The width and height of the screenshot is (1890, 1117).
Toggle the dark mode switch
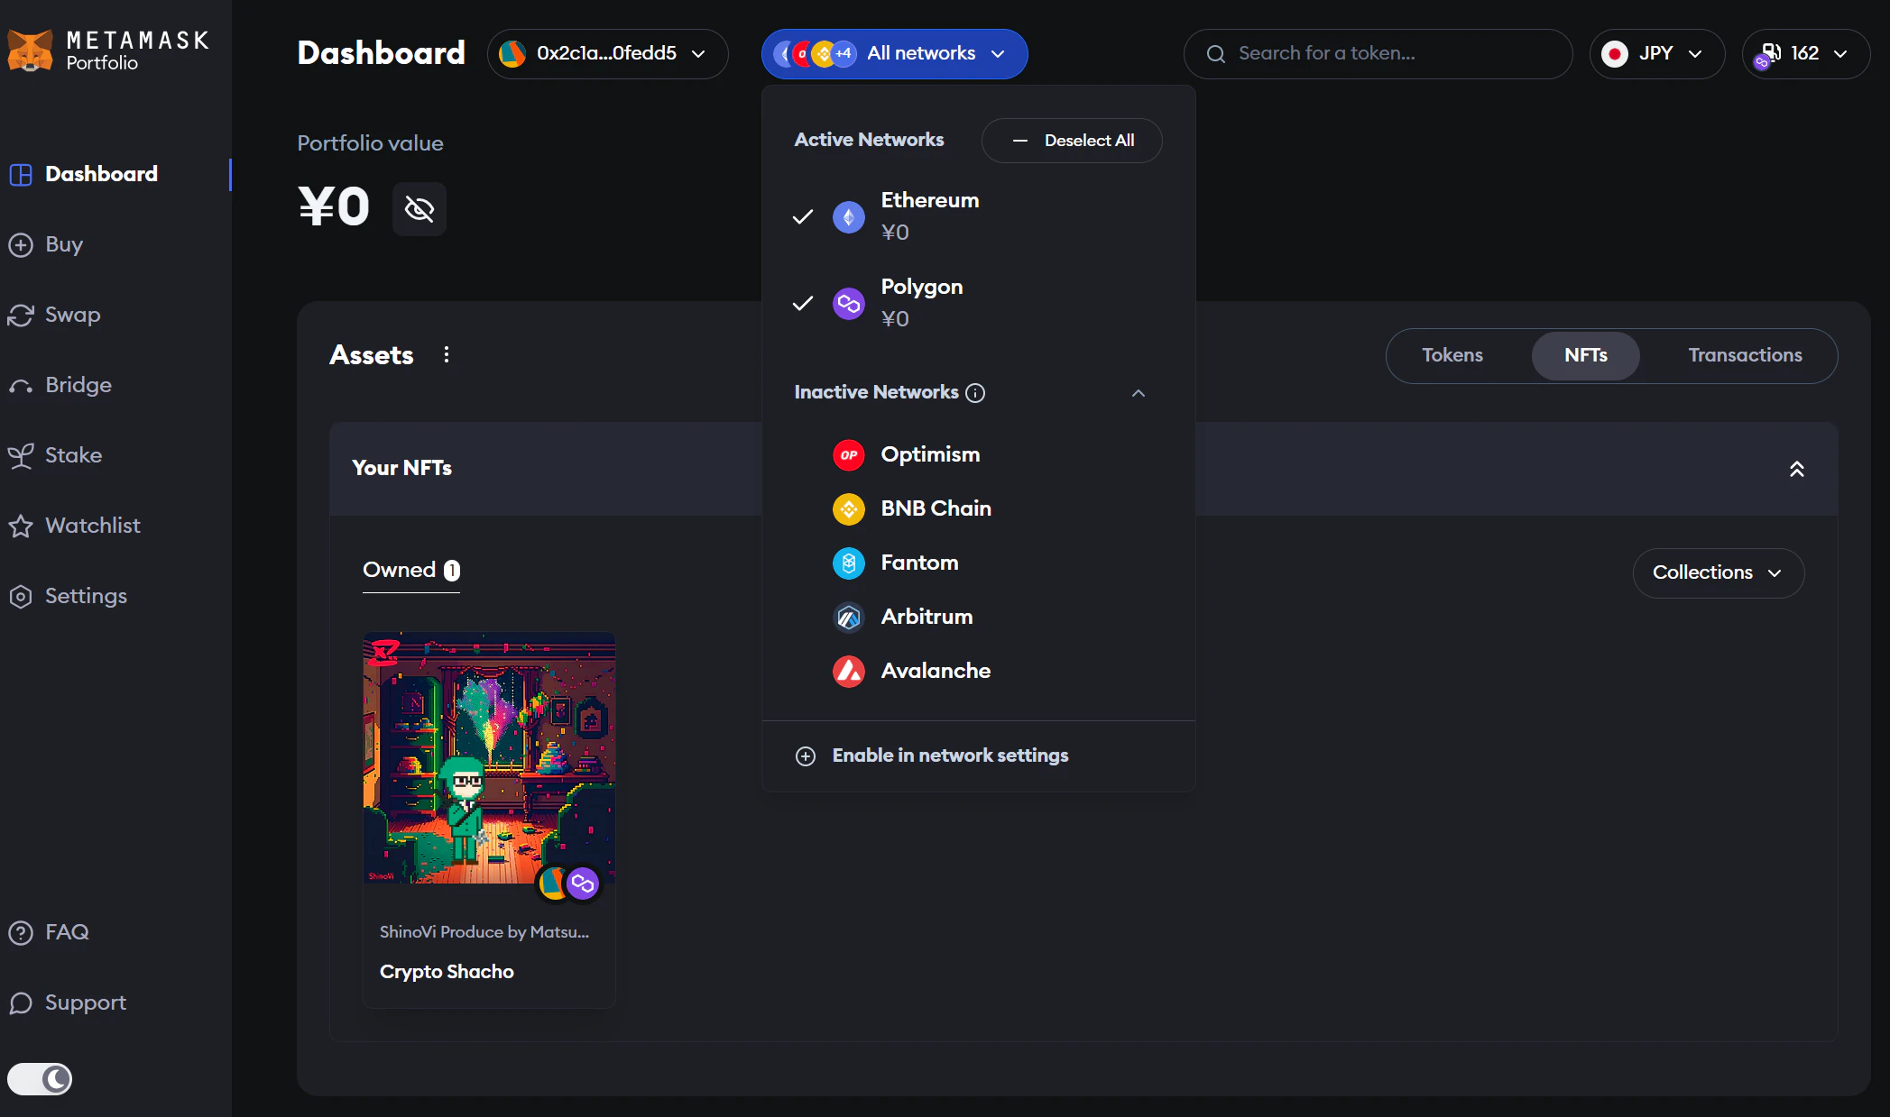[x=40, y=1078]
